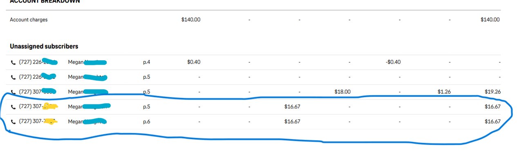The image size is (524, 163).
Task: Select the phone icon beside the second (727) 226 number
Action: pyautogui.click(x=13, y=77)
